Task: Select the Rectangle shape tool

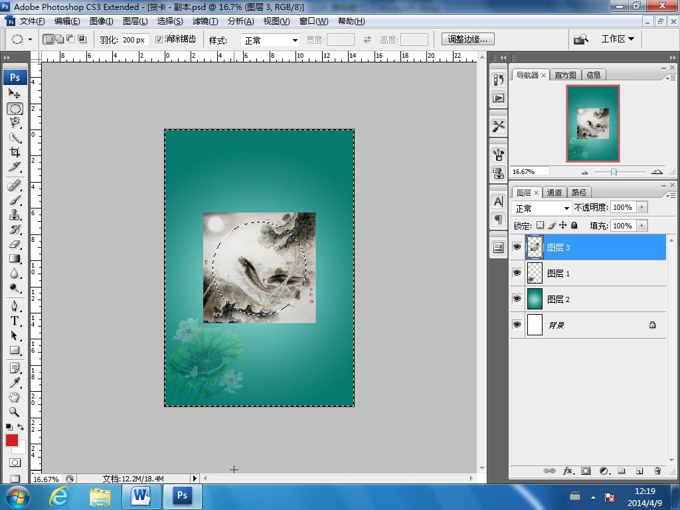Action: pyautogui.click(x=15, y=350)
